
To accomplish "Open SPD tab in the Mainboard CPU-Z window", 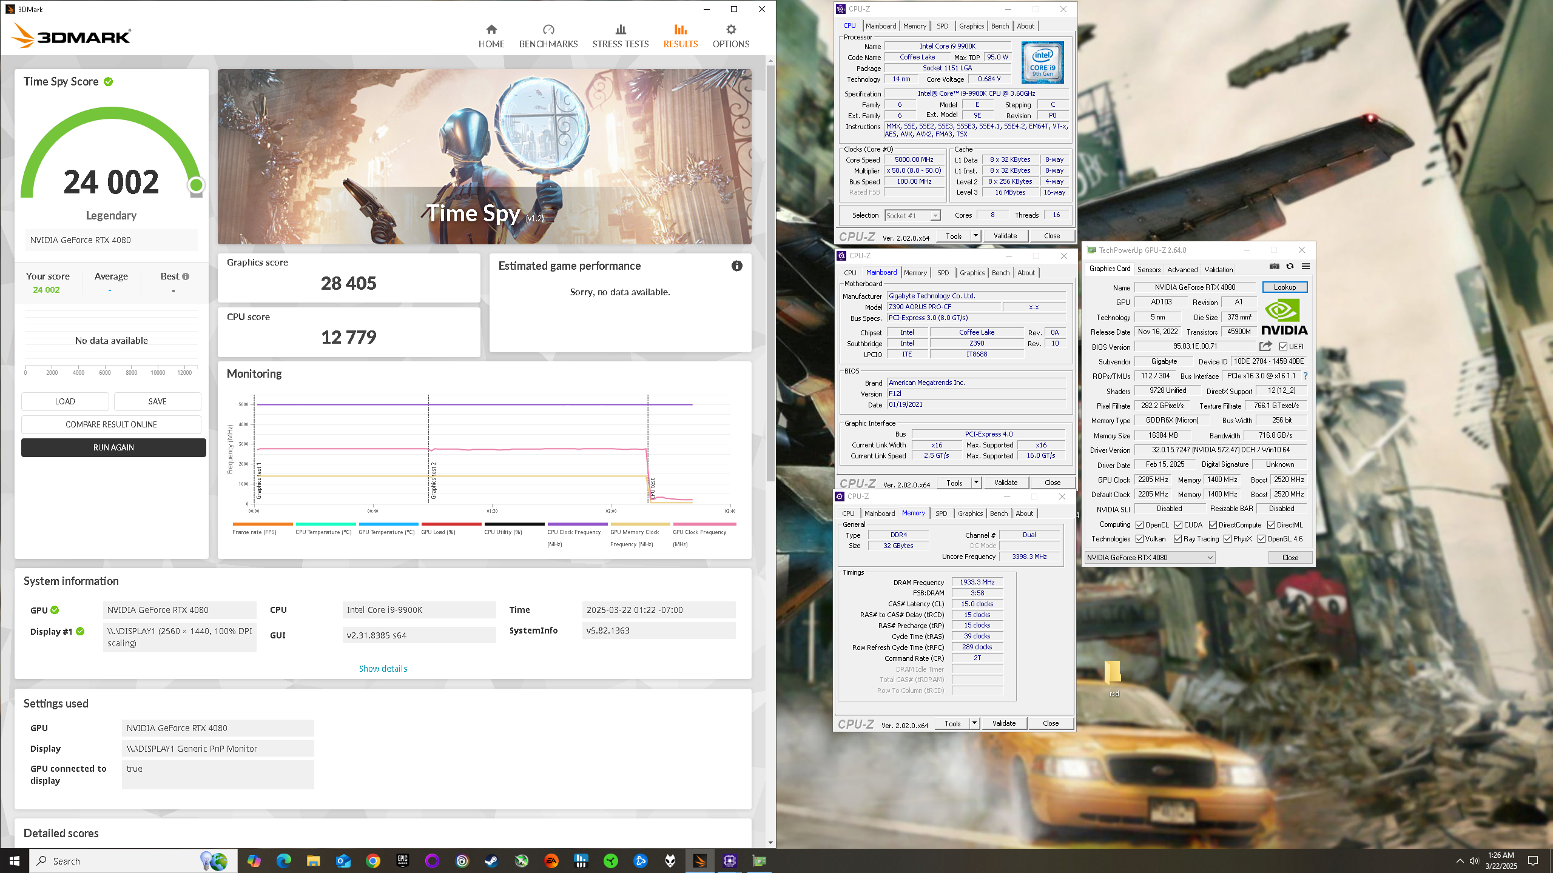I will coord(943,273).
